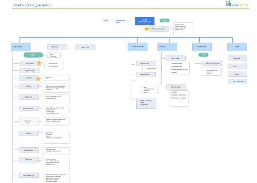
Task: Open the My Settings box
Action: pyautogui.click(x=176, y=87)
